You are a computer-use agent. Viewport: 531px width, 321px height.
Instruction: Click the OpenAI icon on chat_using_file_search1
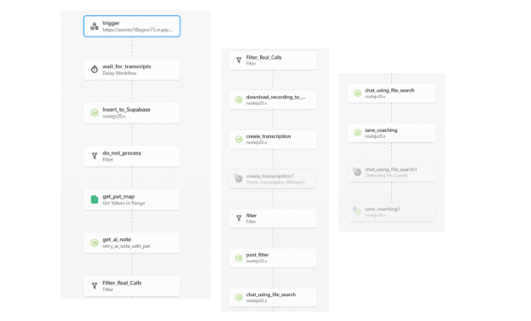[357, 172]
